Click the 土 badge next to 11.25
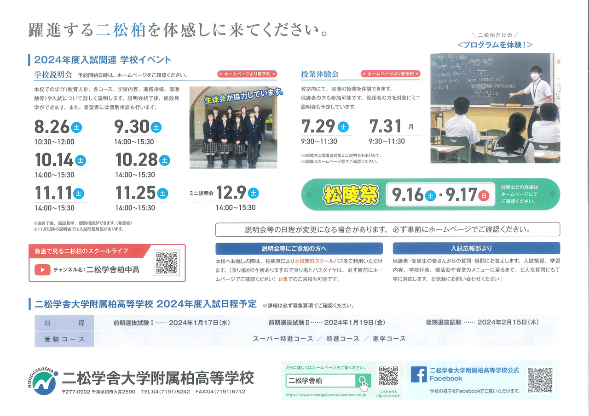Viewport: 589px width, 416px height. click(x=162, y=194)
